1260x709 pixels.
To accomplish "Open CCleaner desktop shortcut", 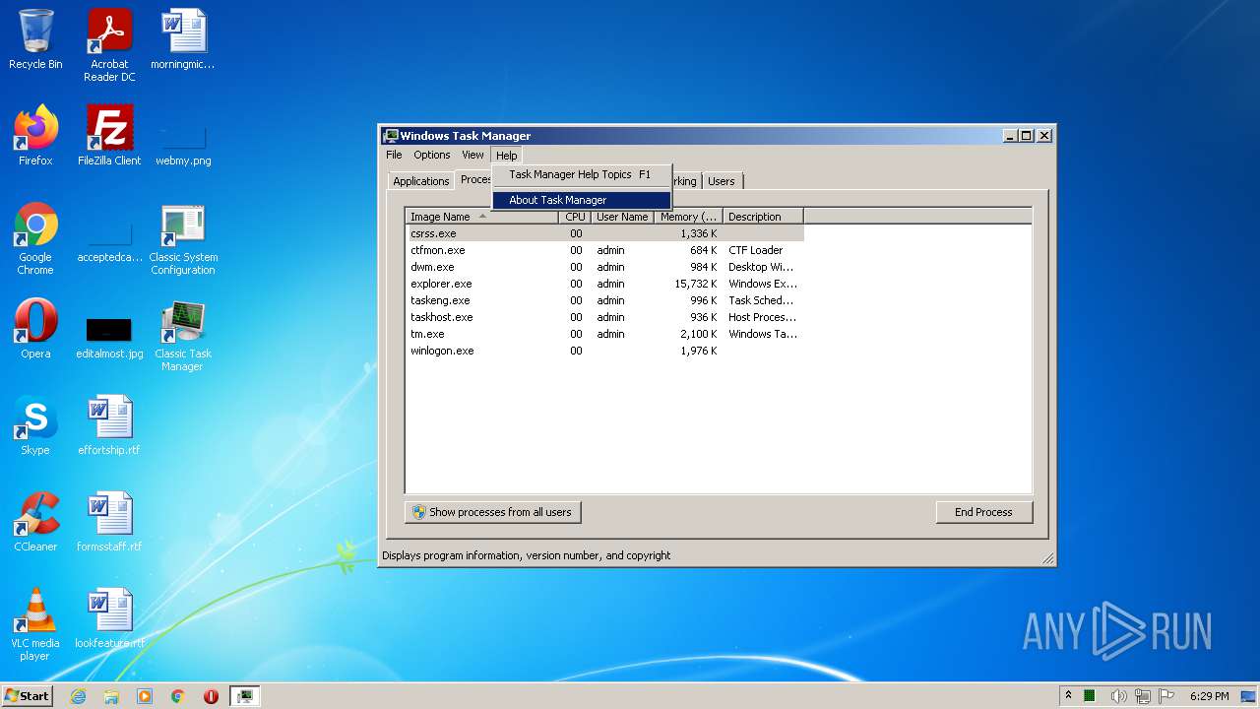I will pos(35,522).
